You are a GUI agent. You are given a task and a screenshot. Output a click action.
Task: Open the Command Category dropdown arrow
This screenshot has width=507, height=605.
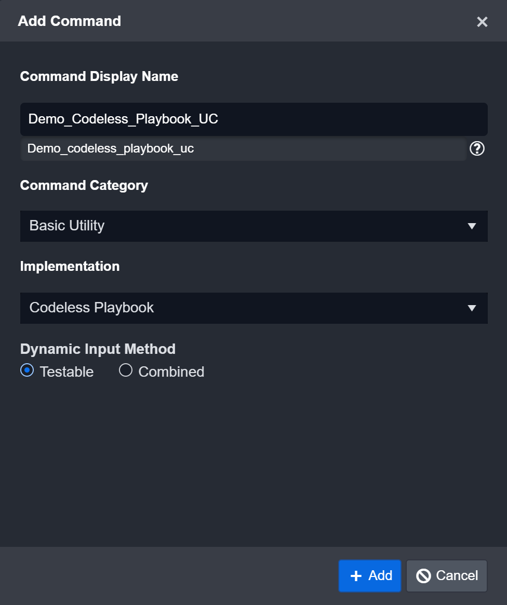pos(472,226)
